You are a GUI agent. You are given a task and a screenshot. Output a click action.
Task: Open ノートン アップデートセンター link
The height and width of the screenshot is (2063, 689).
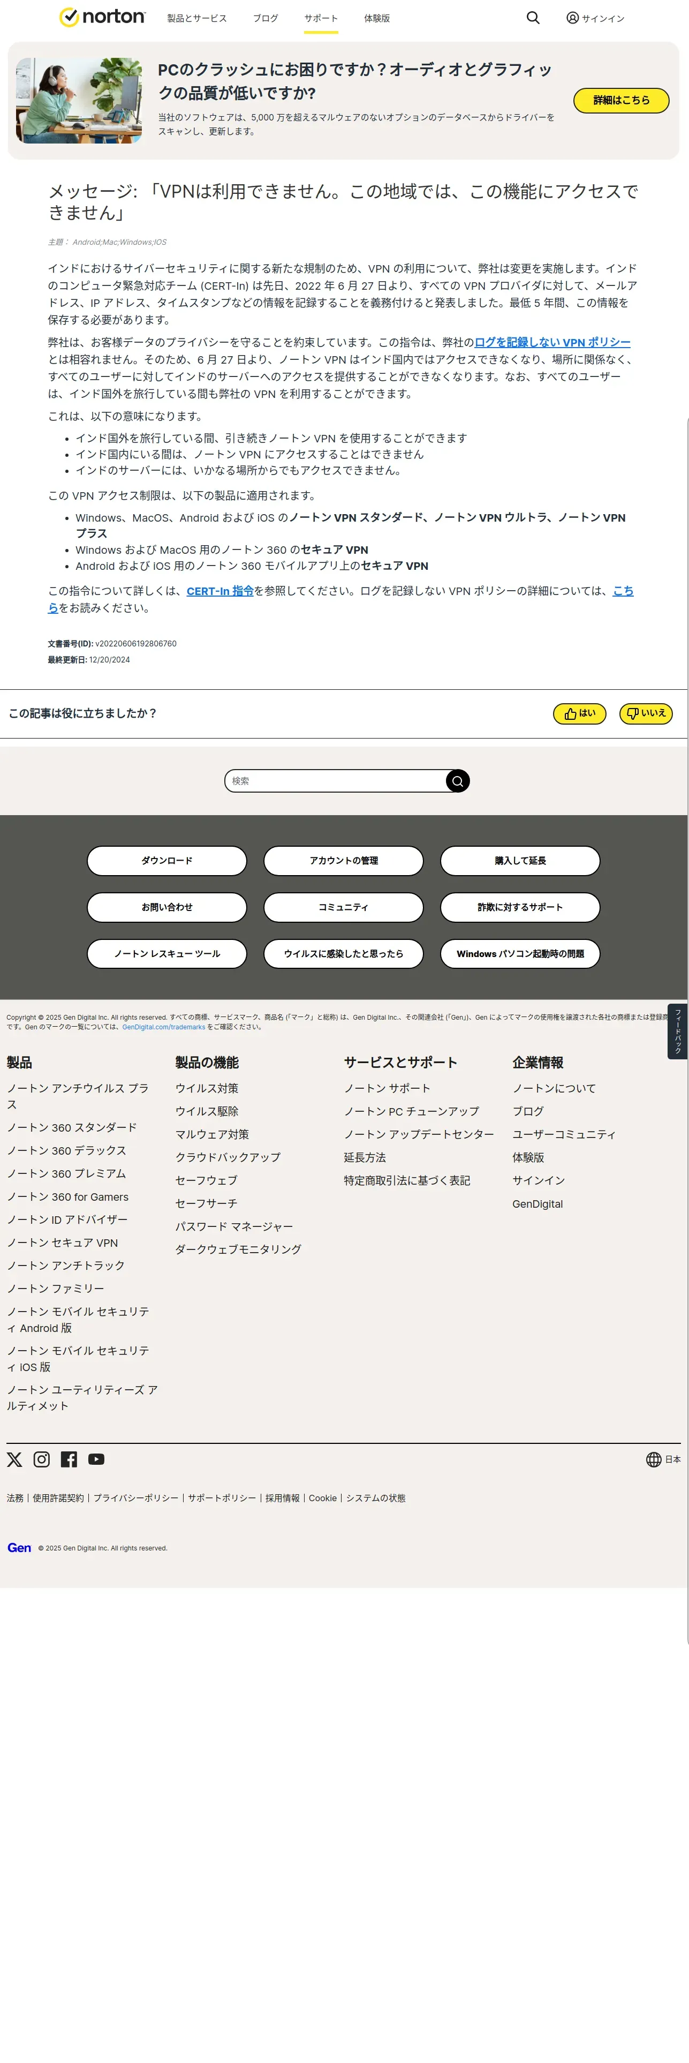[419, 1135]
